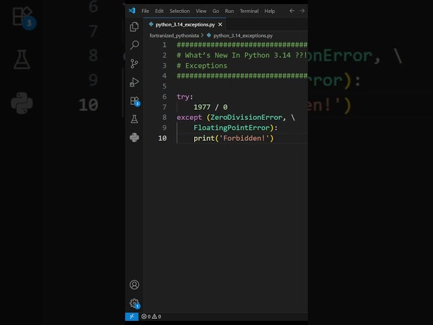The height and width of the screenshot is (325, 433).
Task: Click line number 6 in gutter
Action: 164,97
